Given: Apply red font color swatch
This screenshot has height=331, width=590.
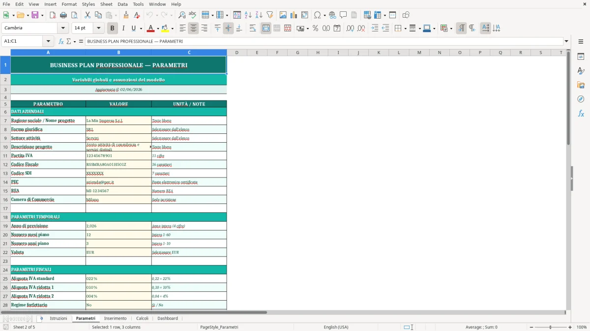Looking at the screenshot, I should pos(150,28).
